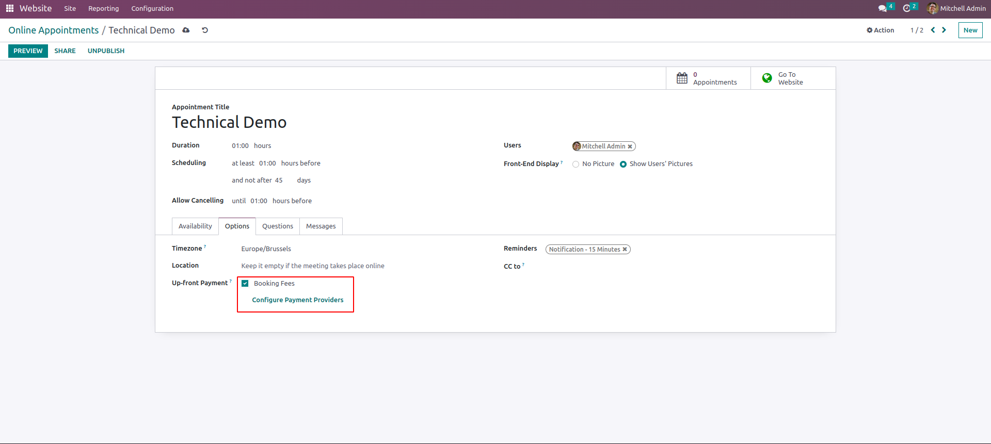Click the SHARE button
991x444 pixels.
click(65, 51)
